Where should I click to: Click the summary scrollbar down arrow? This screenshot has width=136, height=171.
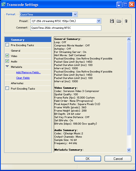pyautogui.click(x=129, y=150)
